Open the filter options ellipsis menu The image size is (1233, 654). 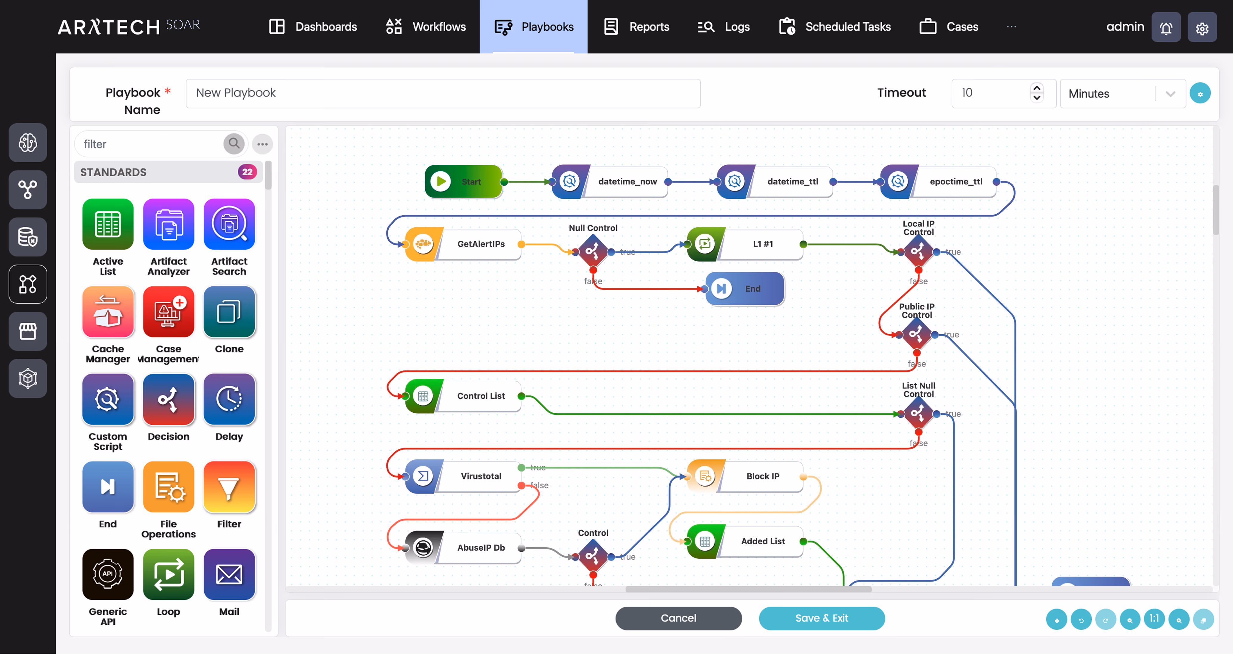(x=262, y=144)
